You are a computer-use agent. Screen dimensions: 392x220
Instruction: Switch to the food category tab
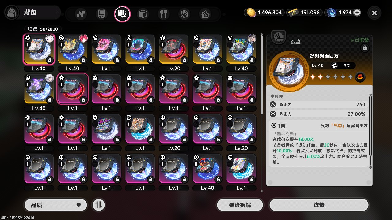[x=164, y=14]
